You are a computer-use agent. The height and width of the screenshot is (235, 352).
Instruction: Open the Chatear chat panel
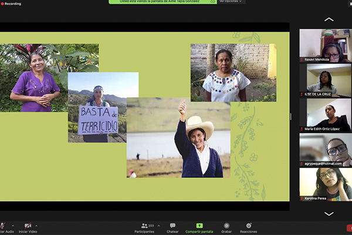(172, 227)
